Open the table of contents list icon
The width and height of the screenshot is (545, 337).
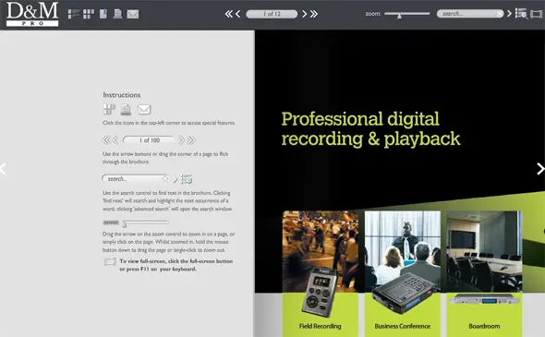[73, 14]
